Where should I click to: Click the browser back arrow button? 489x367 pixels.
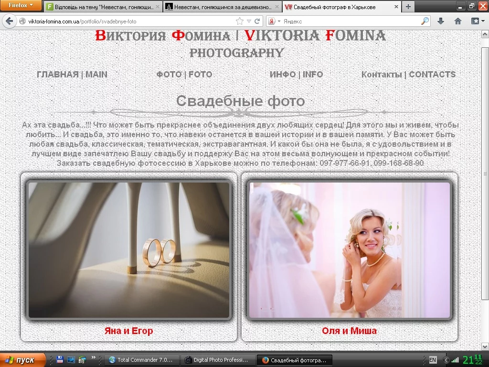[10, 21]
